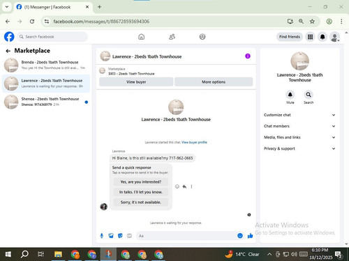Open the Home feed icon
The height and width of the screenshot is (261, 349).
[141, 37]
